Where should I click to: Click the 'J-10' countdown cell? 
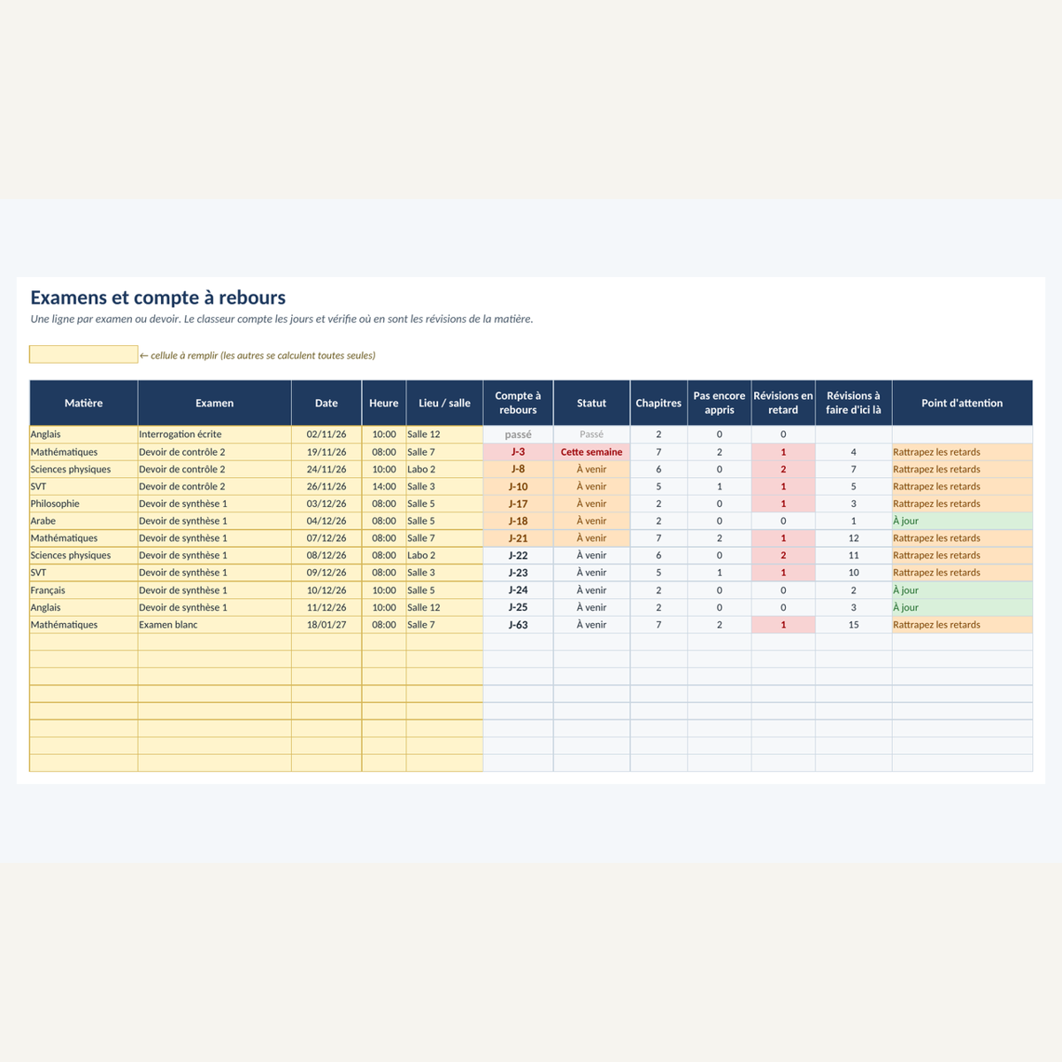click(x=518, y=487)
